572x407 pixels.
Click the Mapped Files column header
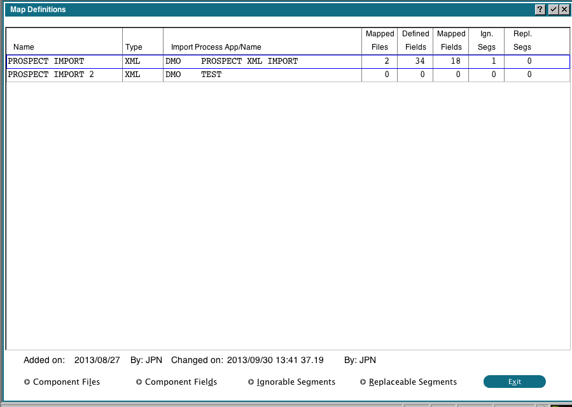coord(380,40)
